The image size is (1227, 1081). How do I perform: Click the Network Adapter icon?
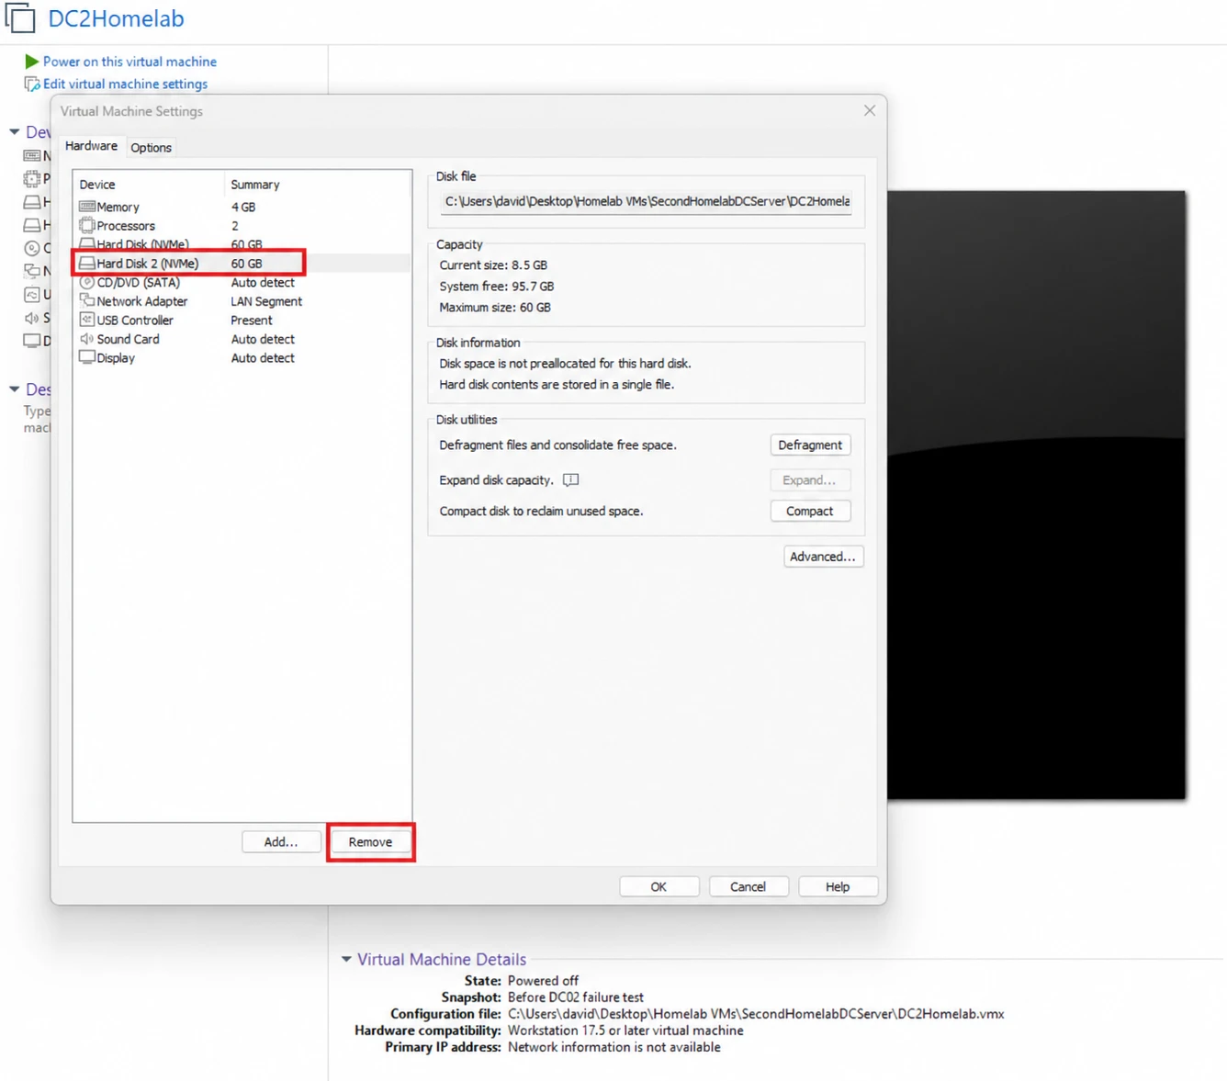(x=87, y=300)
